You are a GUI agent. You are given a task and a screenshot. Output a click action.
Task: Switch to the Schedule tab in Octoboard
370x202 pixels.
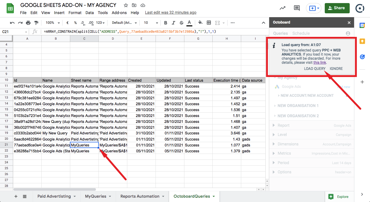[301, 33]
